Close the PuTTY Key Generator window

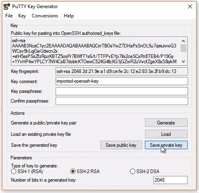pos(190,6)
